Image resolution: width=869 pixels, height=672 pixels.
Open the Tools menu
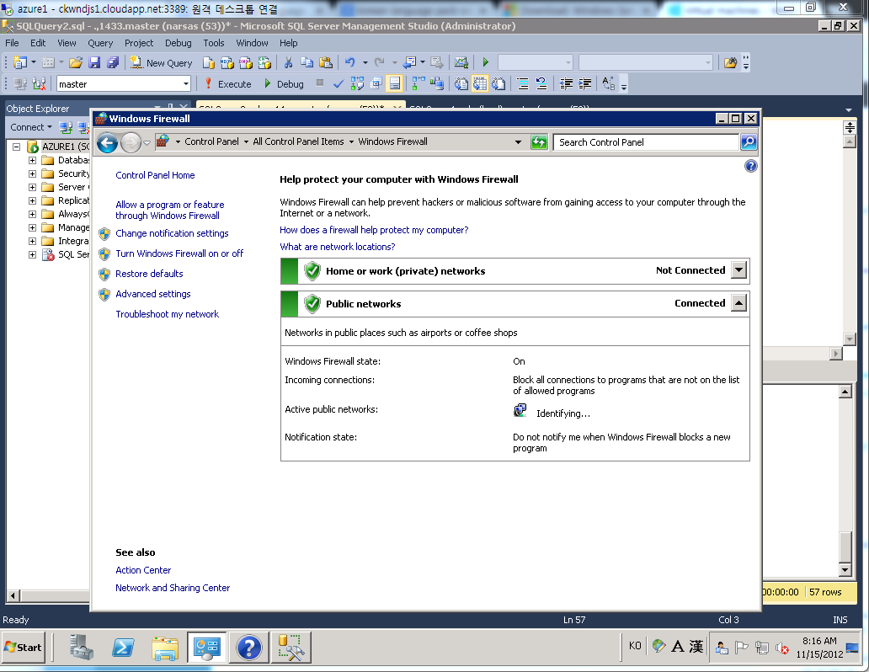coord(213,43)
